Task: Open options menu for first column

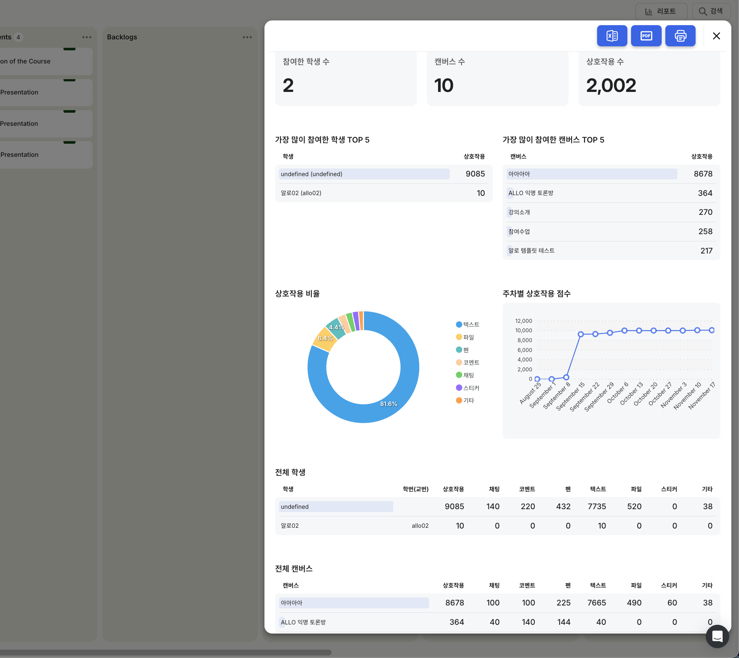Action: click(x=86, y=37)
